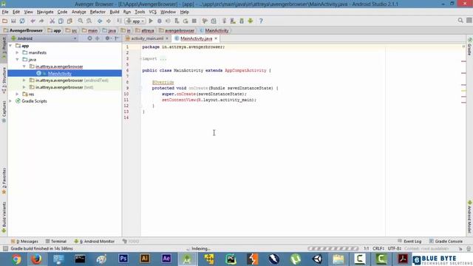473x266 pixels.
Task: Click the Copy icon in toolbar
Action: click(x=61, y=21)
